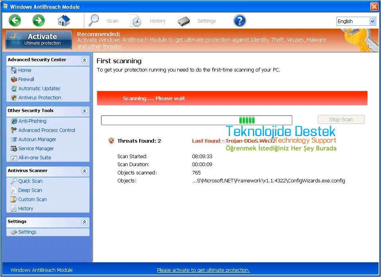Open Advanced Process Control link

click(x=47, y=130)
